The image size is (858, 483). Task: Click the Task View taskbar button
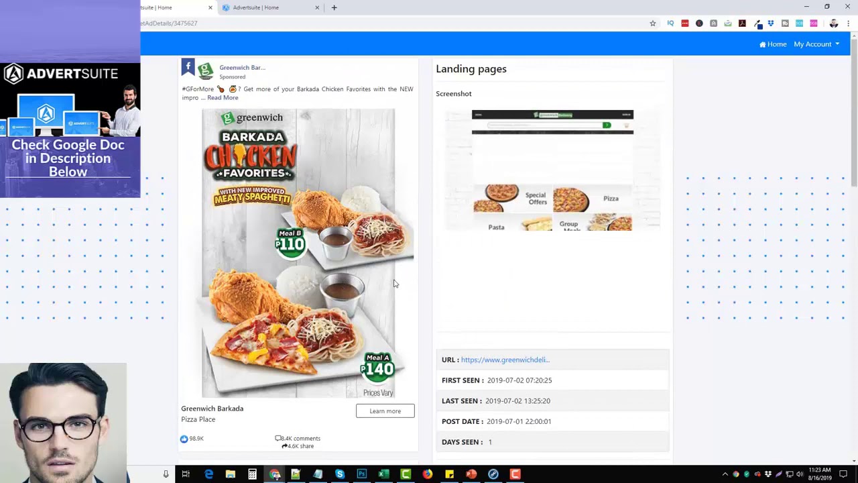[186, 474]
